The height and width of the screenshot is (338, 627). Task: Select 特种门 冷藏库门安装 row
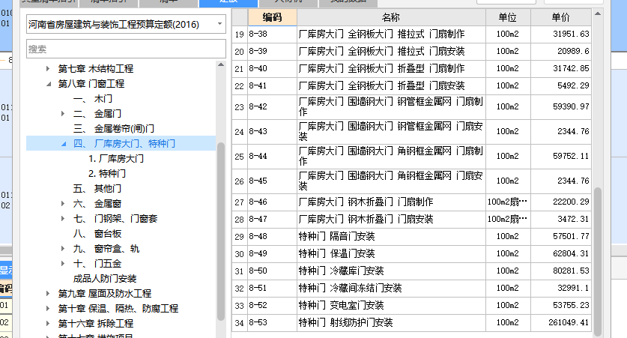391,271
